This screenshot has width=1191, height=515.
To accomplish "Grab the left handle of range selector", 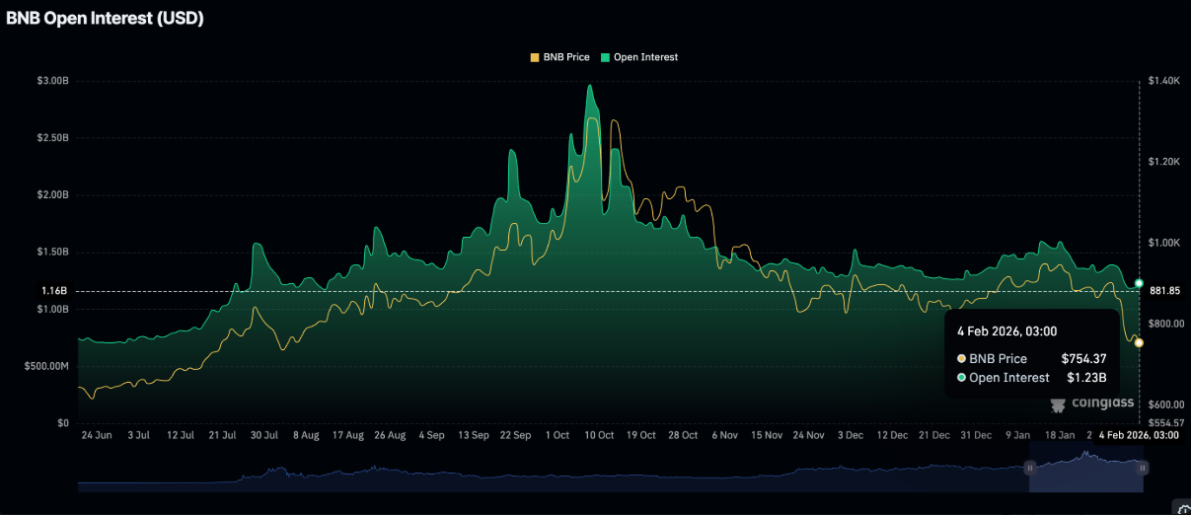I will [1030, 467].
